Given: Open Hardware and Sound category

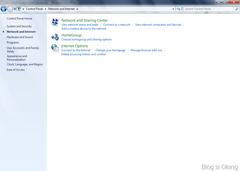Looking at the screenshot, I should click(x=20, y=37).
